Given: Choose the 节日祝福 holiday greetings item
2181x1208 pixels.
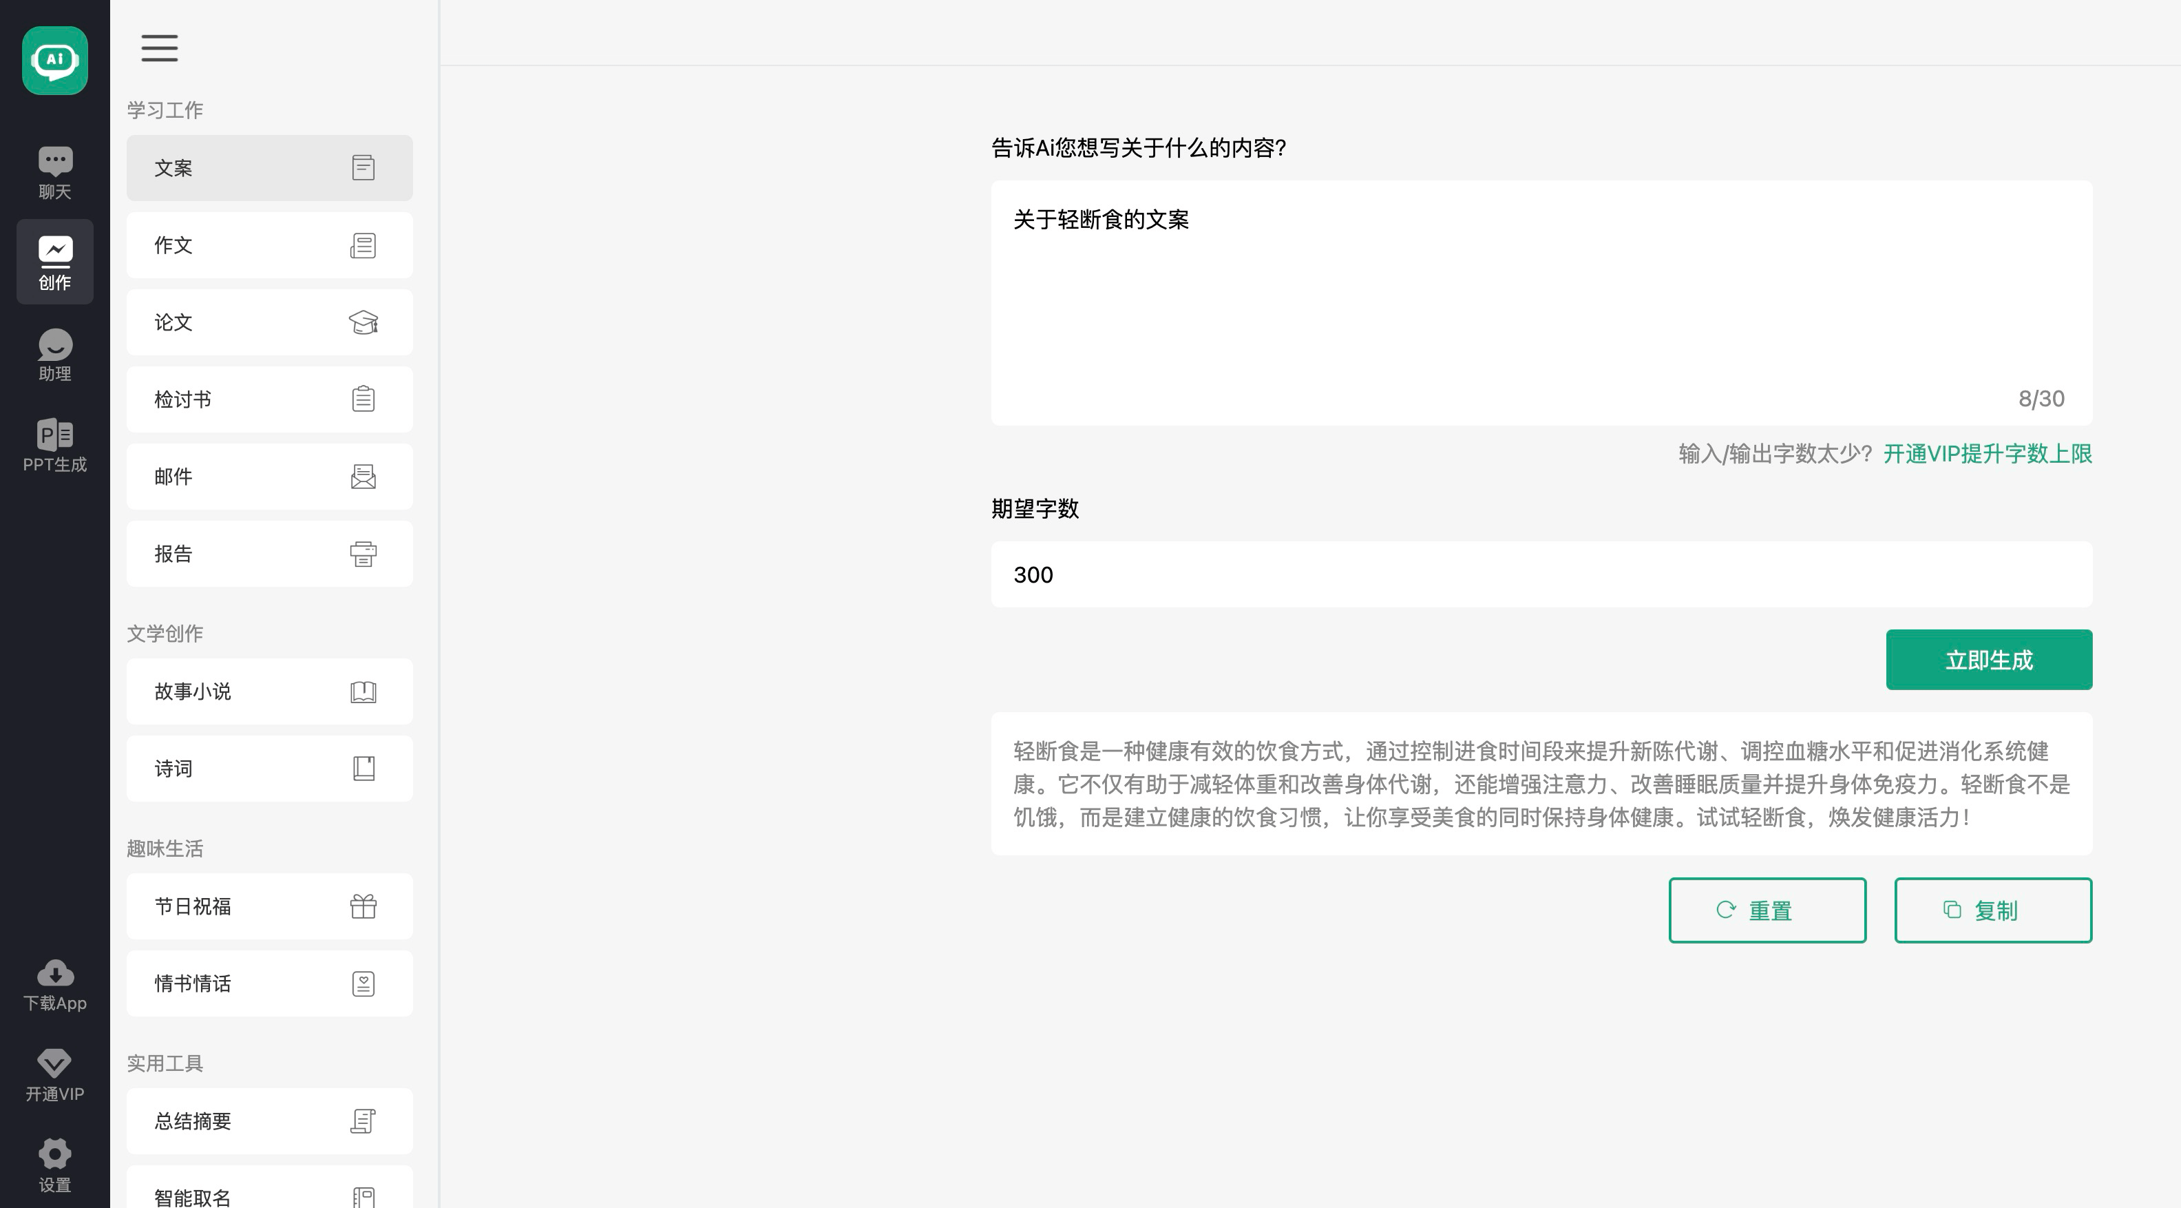Looking at the screenshot, I should coord(269,907).
